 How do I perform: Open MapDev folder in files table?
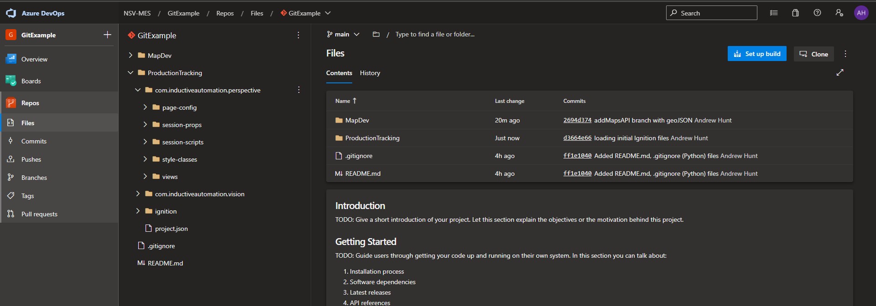click(357, 120)
